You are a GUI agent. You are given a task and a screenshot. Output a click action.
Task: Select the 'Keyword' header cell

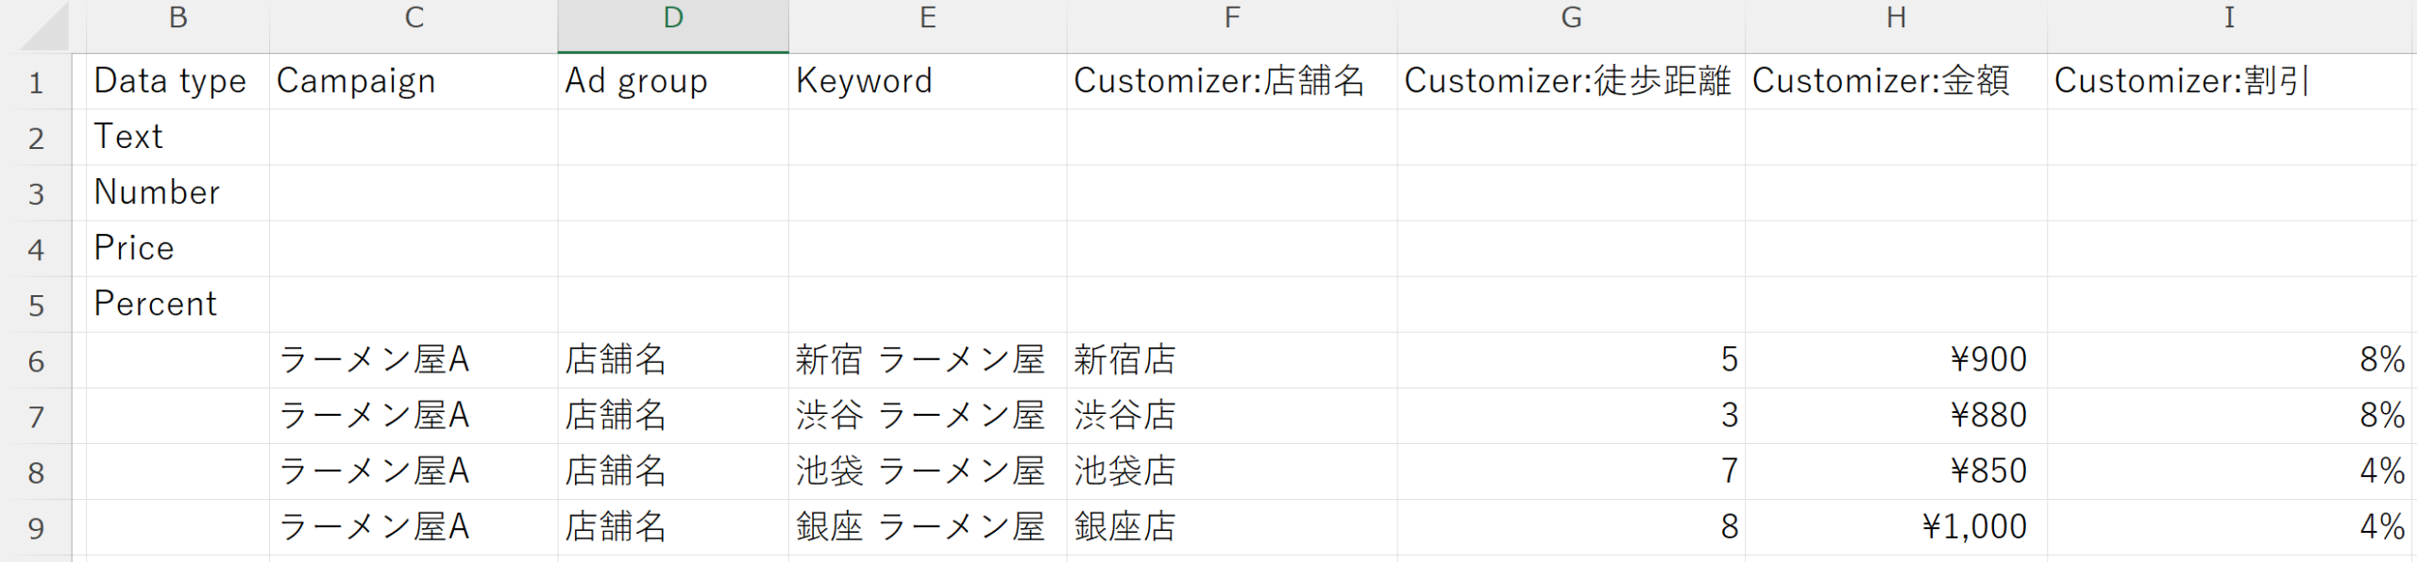point(927,82)
